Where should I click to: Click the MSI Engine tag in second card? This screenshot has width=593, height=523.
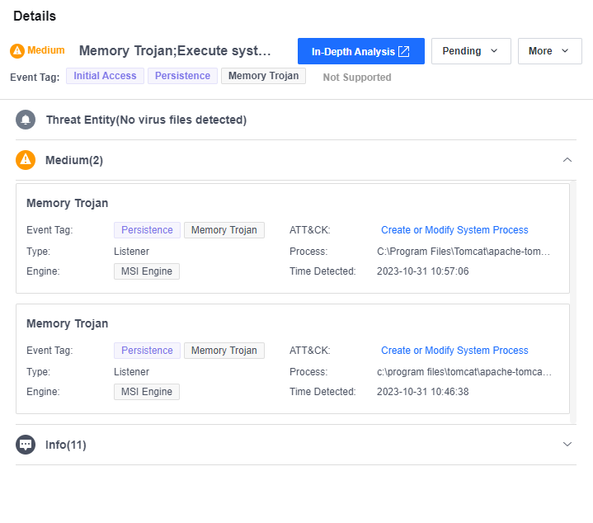pyautogui.click(x=146, y=392)
